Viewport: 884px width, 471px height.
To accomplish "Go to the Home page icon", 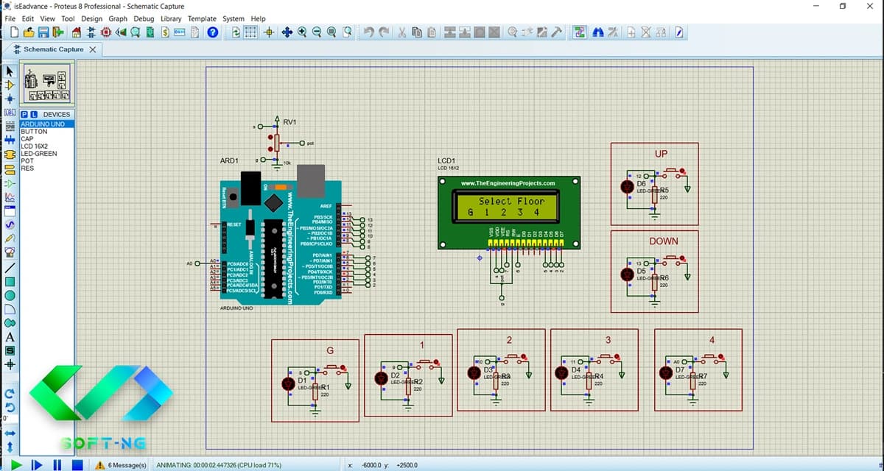I will pos(77,32).
